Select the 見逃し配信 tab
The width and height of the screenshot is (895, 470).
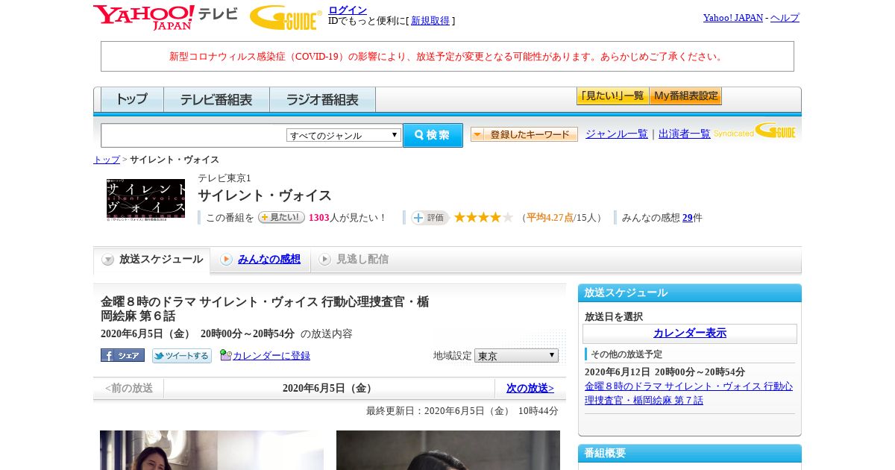(362, 259)
